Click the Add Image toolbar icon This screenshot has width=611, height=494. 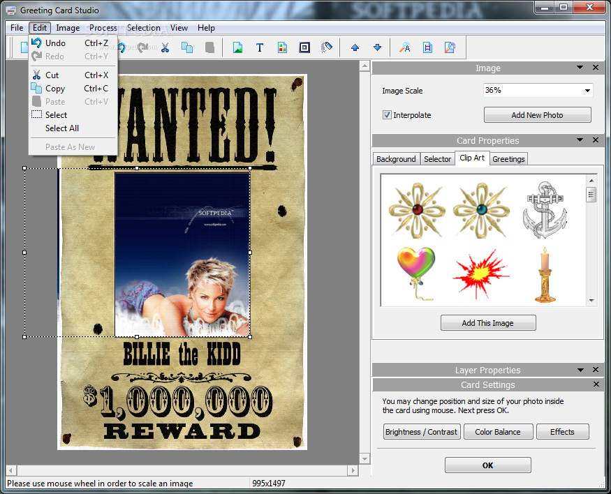(237, 48)
